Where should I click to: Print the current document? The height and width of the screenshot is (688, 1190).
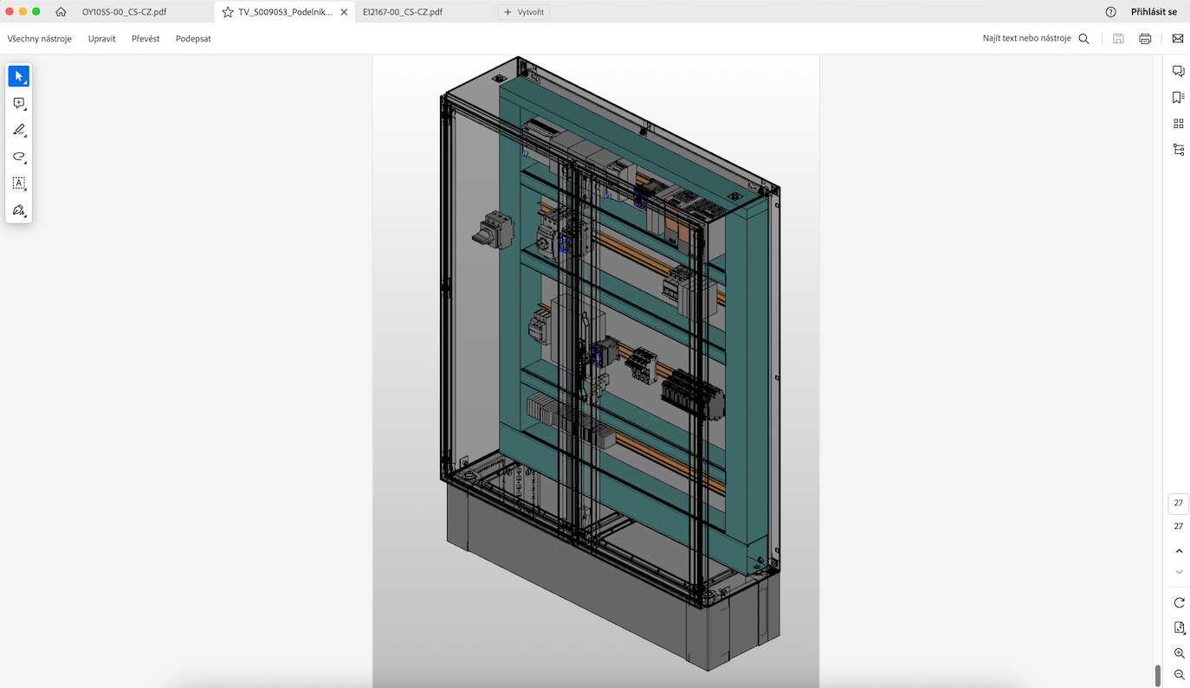(1144, 38)
